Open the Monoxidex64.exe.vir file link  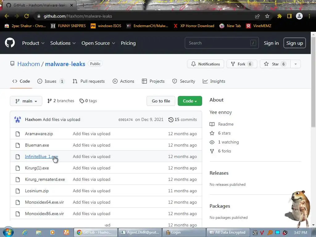(44, 202)
